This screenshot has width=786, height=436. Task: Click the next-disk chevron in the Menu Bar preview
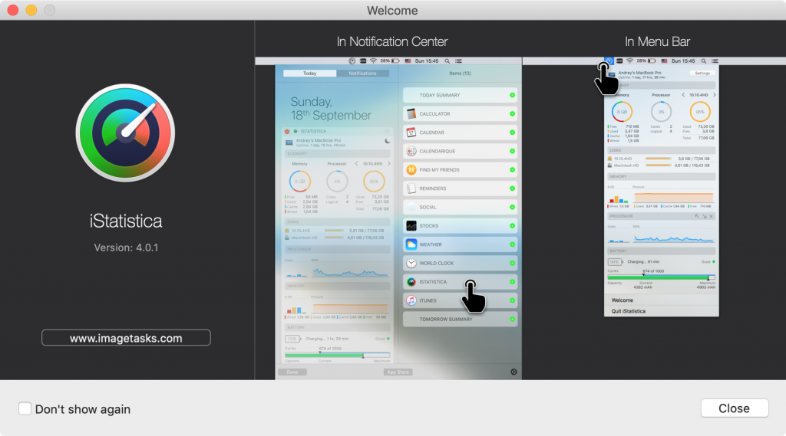click(715, 94)
